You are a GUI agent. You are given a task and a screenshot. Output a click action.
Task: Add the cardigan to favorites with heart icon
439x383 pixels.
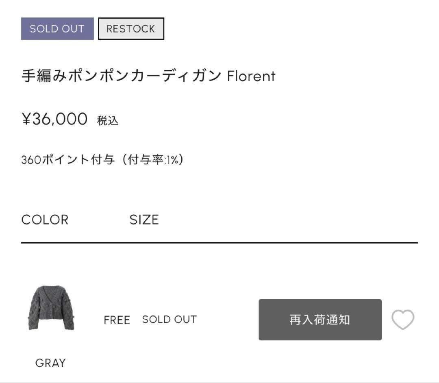pyautogui.click(x=402, y=320)
